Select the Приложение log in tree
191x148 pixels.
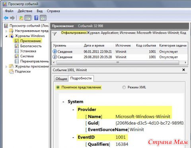31,41
